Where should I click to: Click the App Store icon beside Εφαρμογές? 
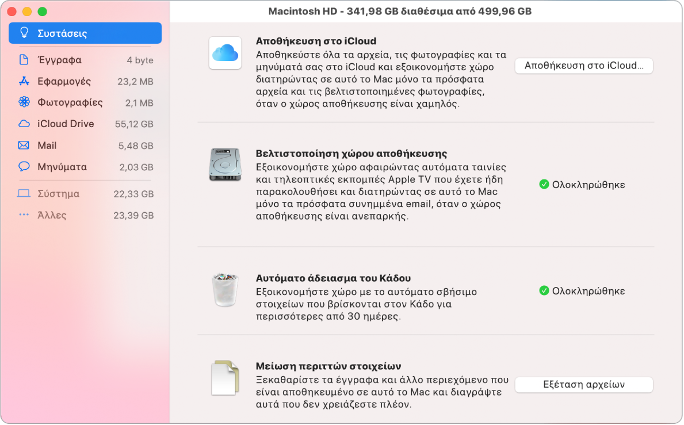(24, 81)
